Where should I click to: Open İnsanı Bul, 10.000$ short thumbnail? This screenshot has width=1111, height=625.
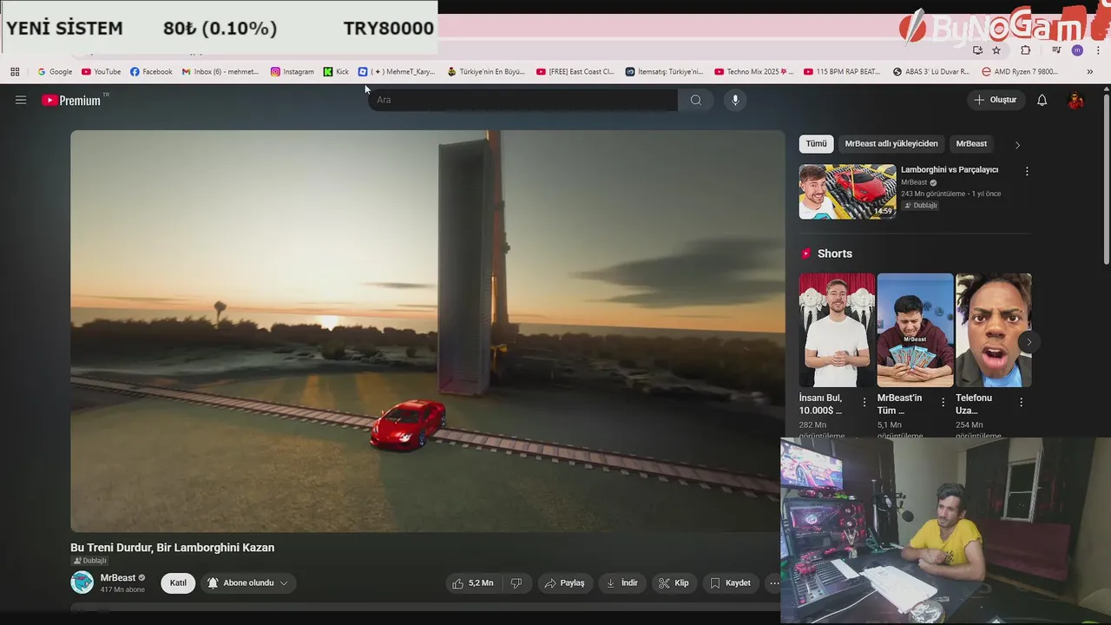[x=837, y=330]
